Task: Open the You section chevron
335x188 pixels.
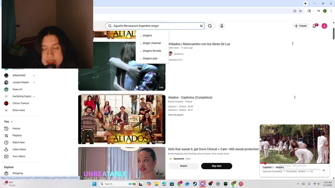Action: [x=12, y=122]
